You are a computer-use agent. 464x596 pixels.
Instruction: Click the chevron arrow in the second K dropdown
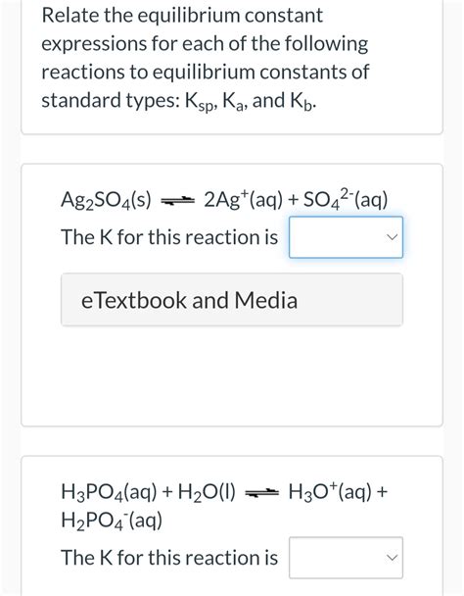coord(392,558)
